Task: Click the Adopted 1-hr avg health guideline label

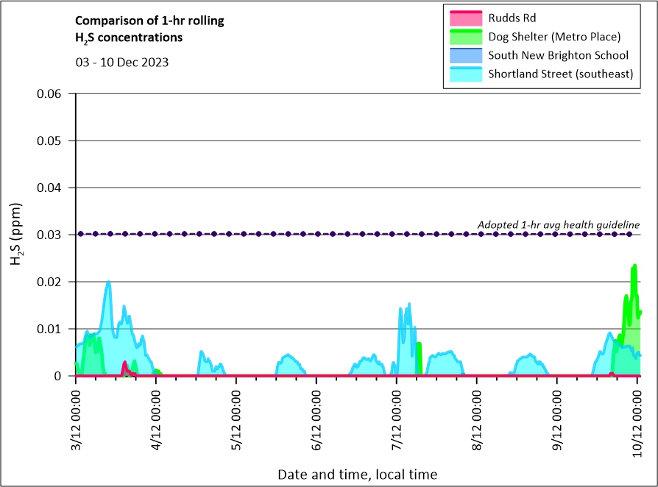Action: (558, 224)
